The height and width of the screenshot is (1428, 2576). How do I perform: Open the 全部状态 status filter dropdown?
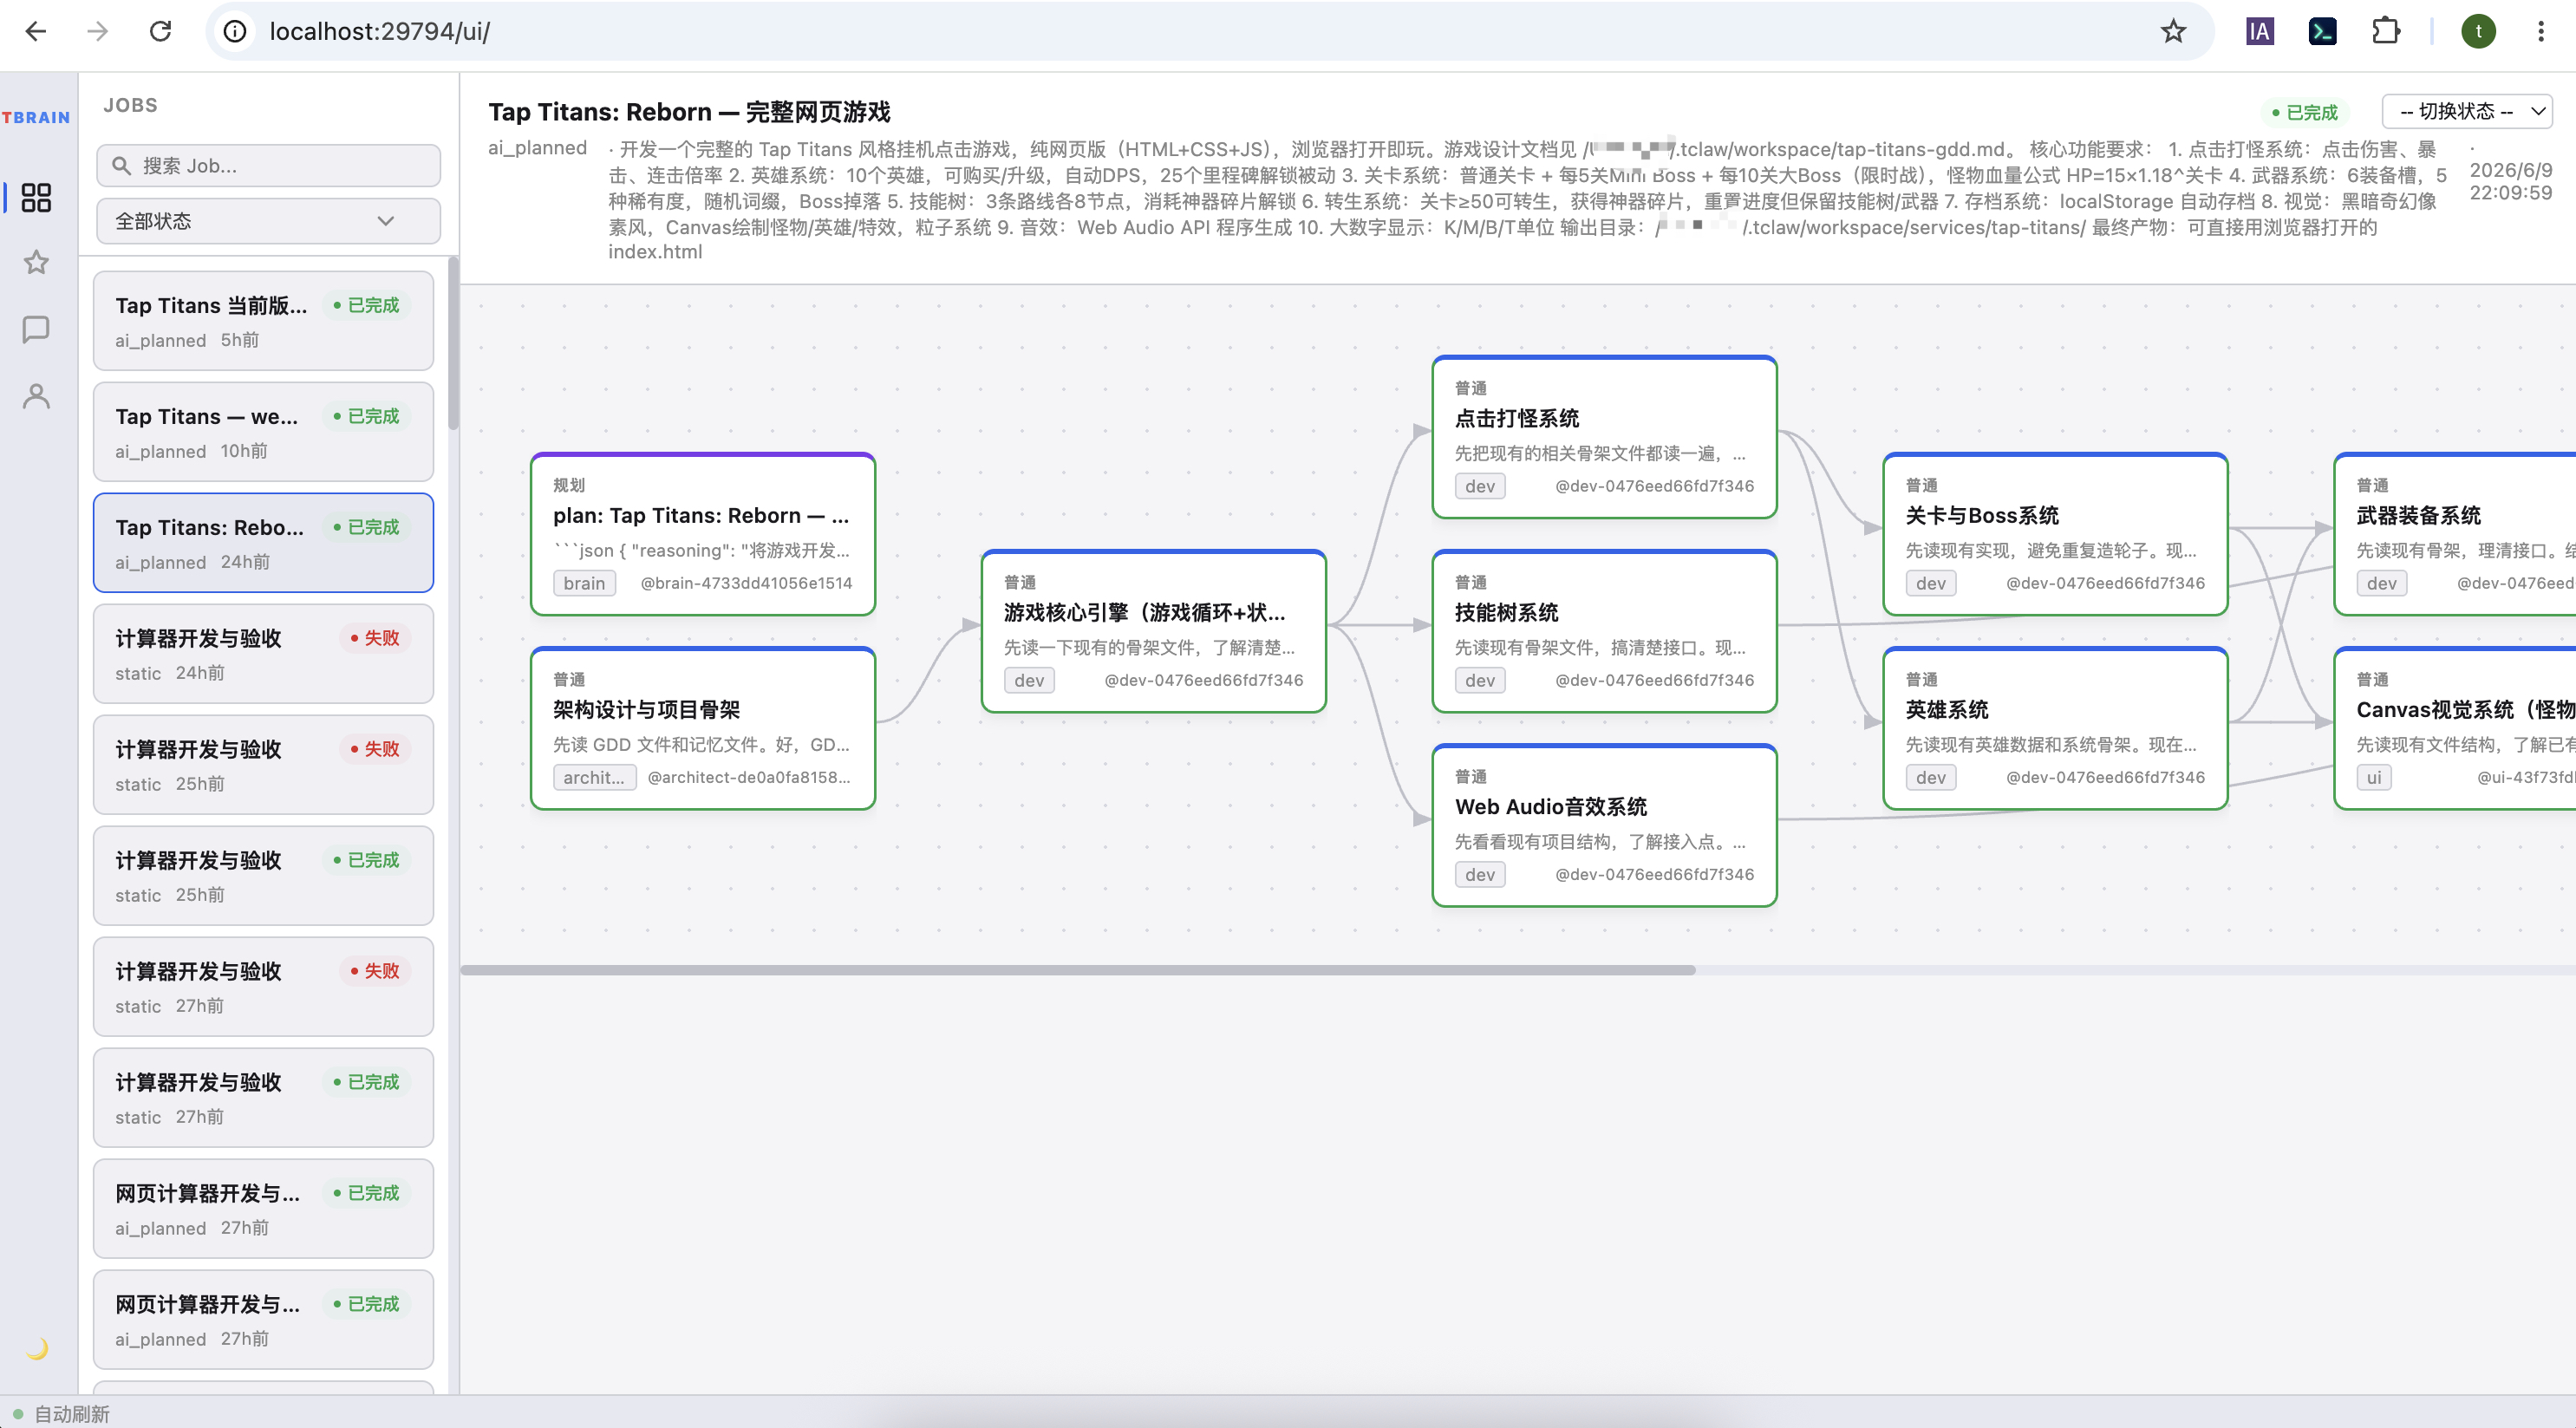(x=268, y=220)
